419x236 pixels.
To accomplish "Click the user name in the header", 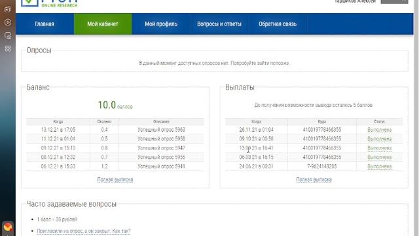I will click(x=355, y=1).
